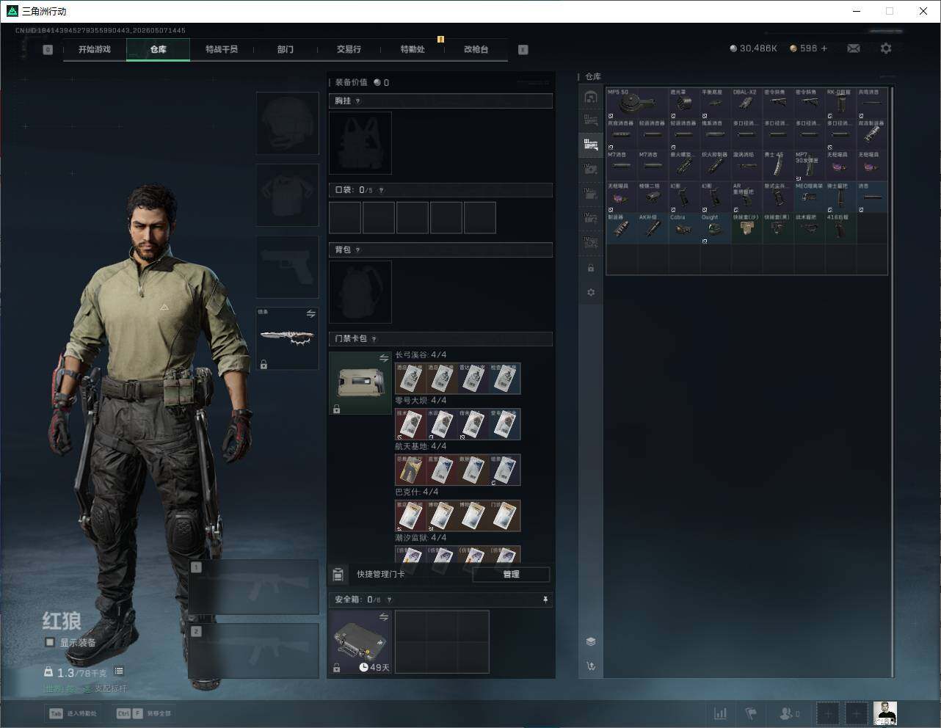
Task: Select the 遮光罩 item
Action: [x=684, y=101]
